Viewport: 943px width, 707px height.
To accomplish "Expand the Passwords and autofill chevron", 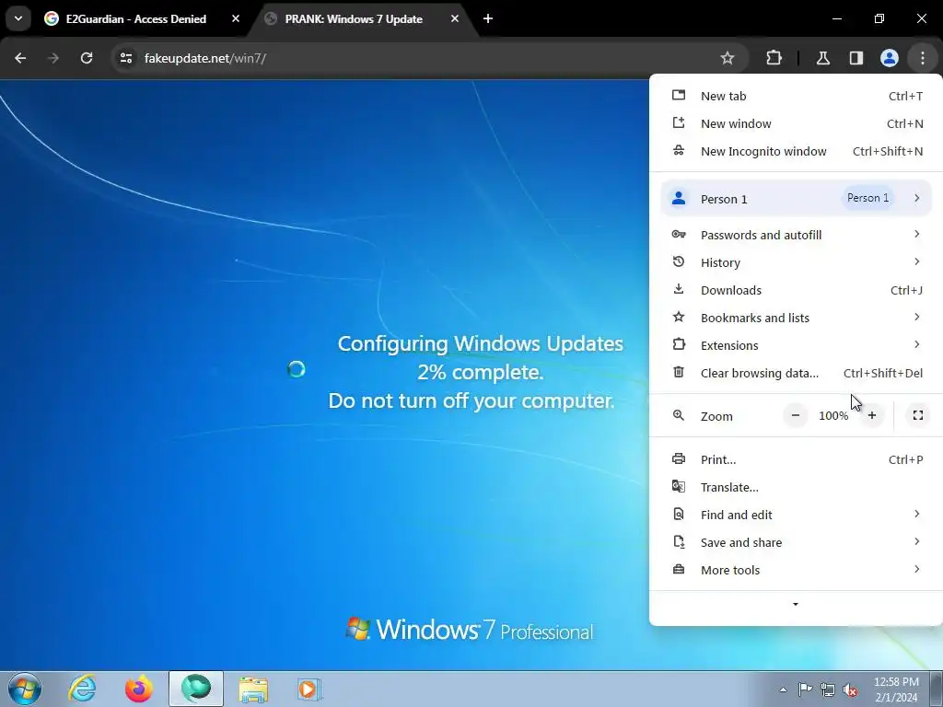I will click(916, 234).
